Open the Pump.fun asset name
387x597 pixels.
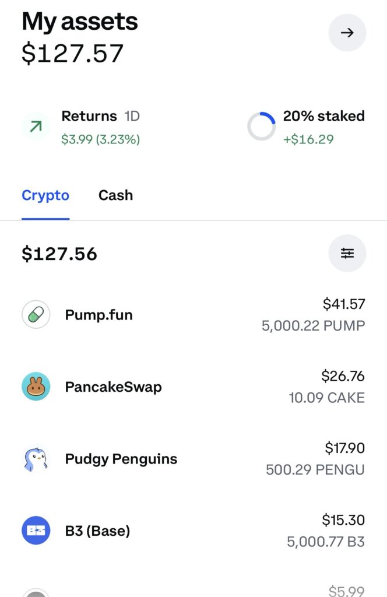click(98, 315)
